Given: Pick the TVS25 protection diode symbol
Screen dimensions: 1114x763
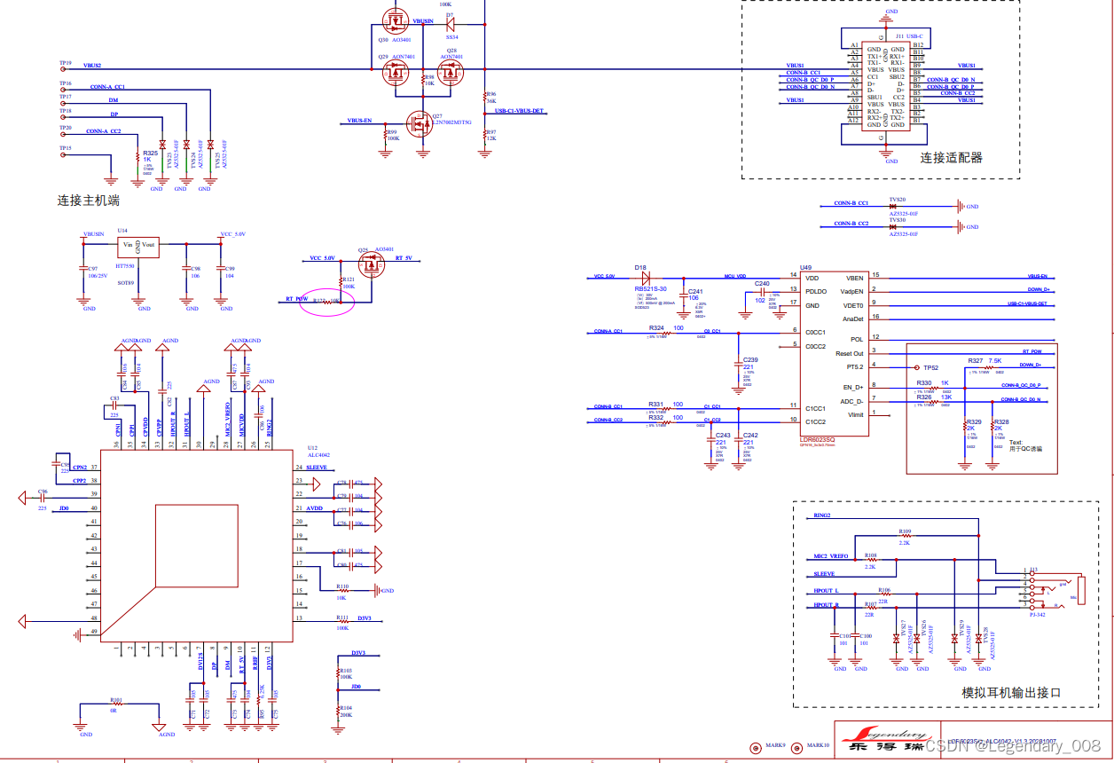Looking at the screenshot, I should [210, 145].
